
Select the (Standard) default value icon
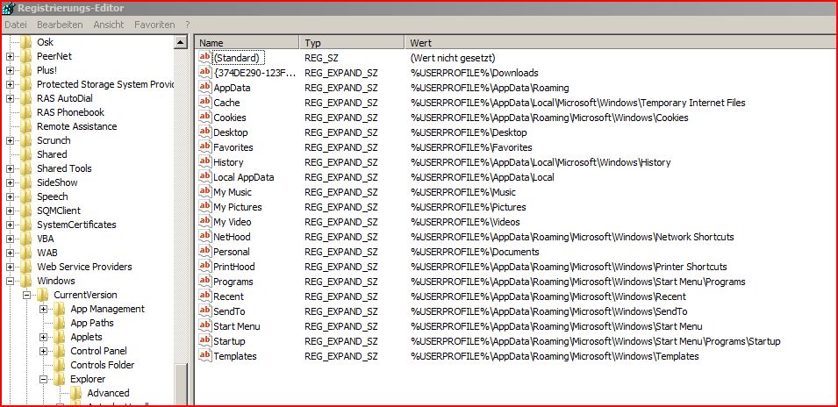point(205,58)
